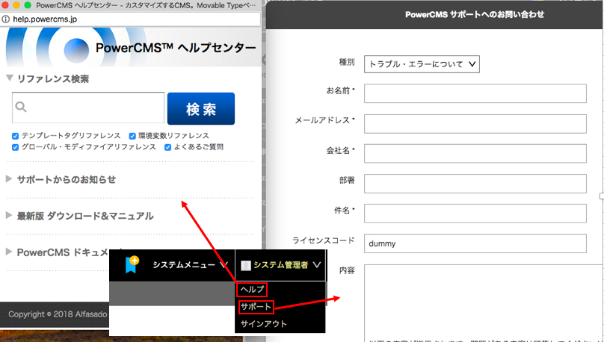
Task: Click the 会社名 input field
Action: tap(475, 154)
